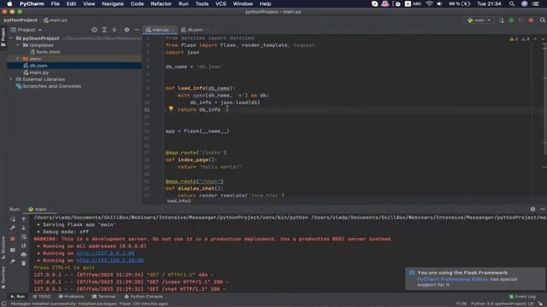Click the Python interpreter status bar entry
The width and height of the screenshot is (547, 307).
click(x=502, y=304)
